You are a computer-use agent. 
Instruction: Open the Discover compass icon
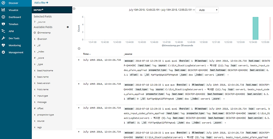(x=3, y=3)
